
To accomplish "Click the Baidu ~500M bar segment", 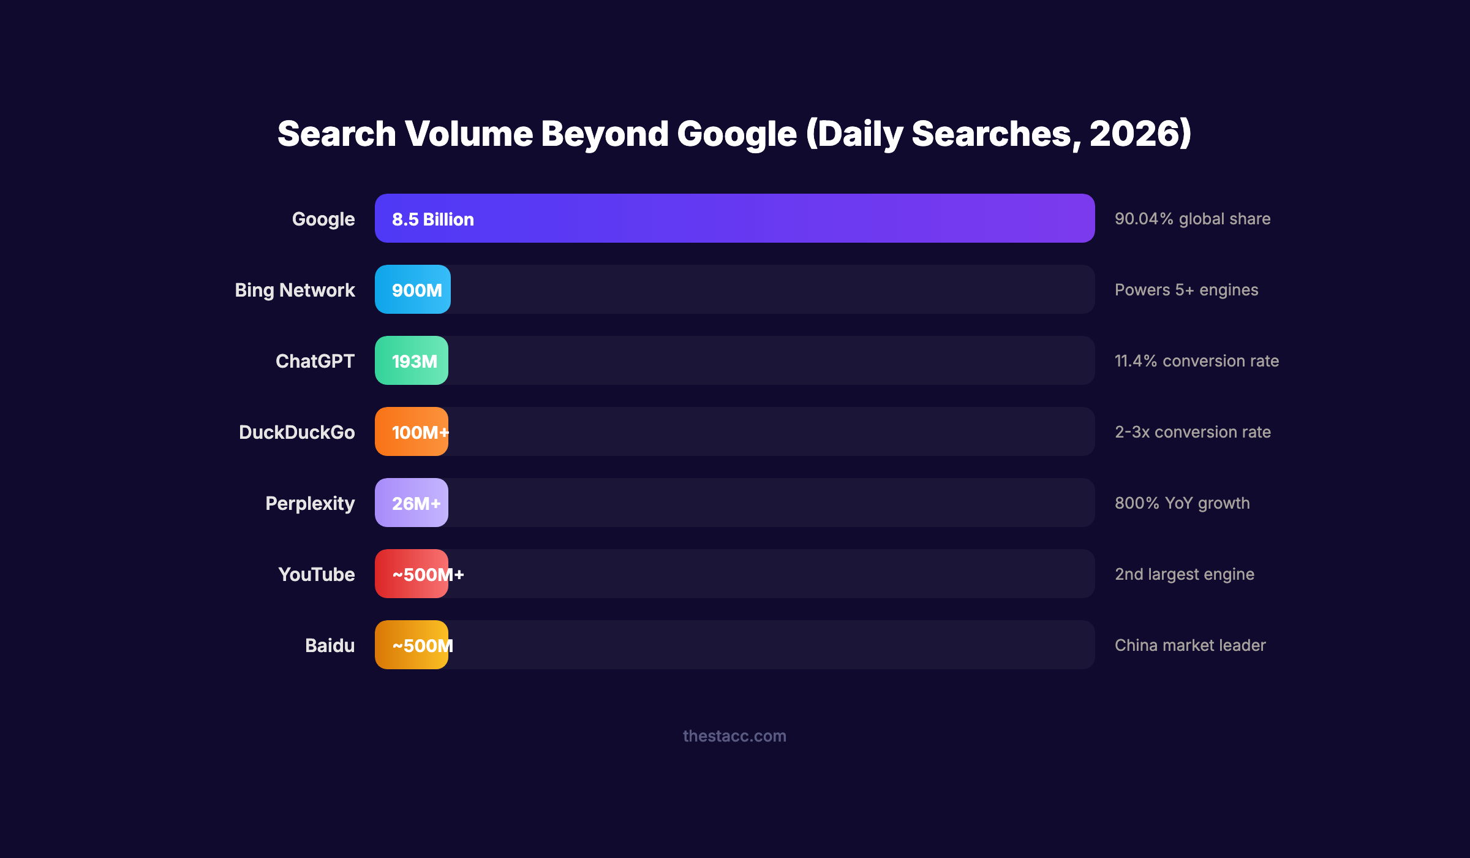I will [411, 645].
